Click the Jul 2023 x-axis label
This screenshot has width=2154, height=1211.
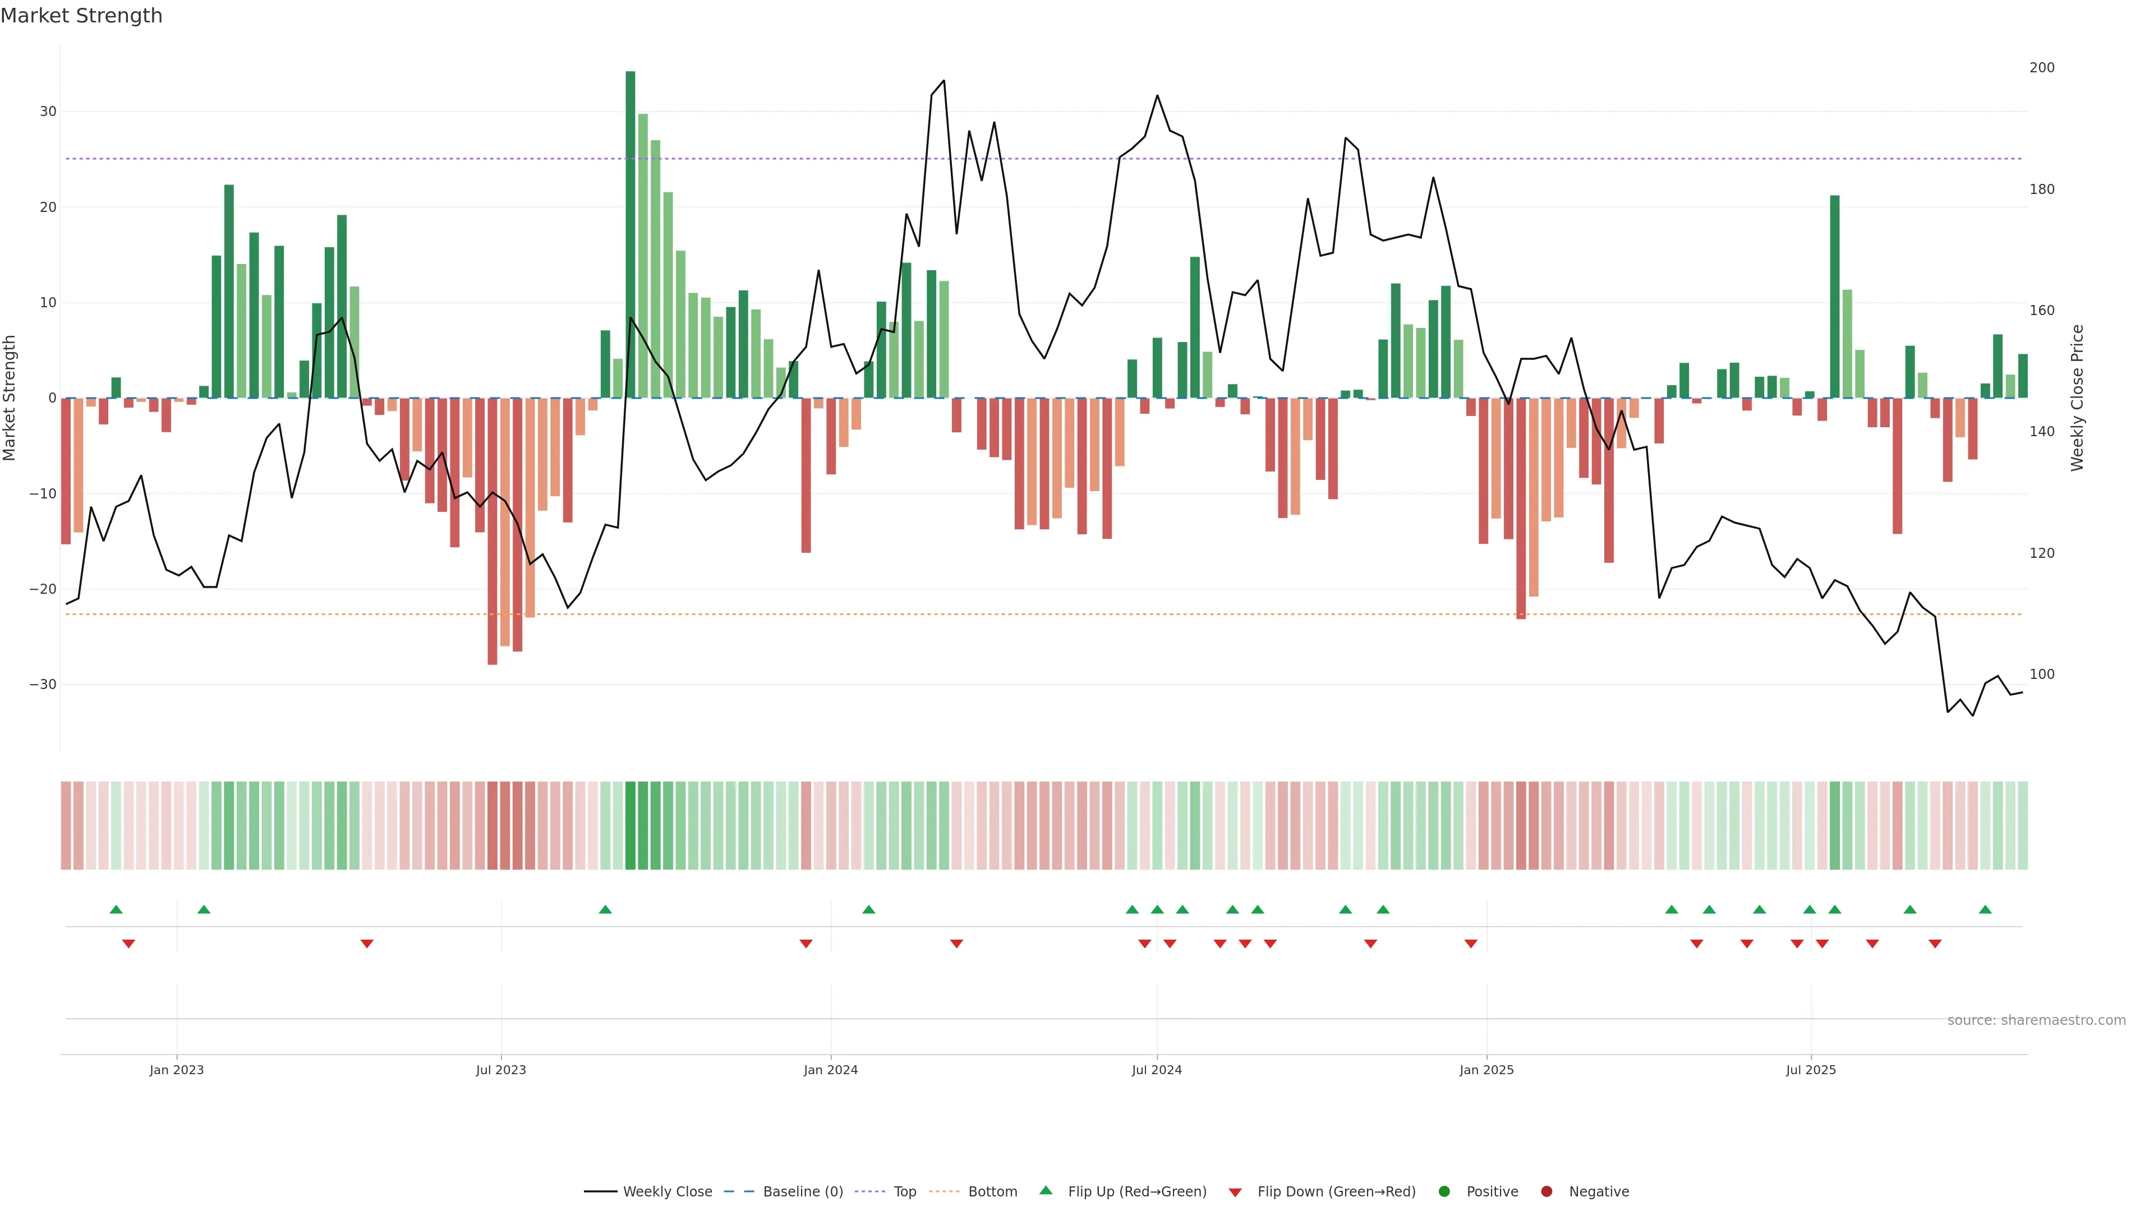pyautogui.click(x=501, y=1070)
